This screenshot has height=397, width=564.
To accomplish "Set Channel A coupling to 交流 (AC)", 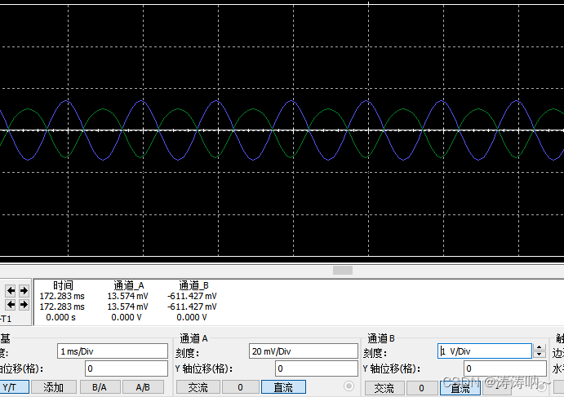I will [198, 387].
